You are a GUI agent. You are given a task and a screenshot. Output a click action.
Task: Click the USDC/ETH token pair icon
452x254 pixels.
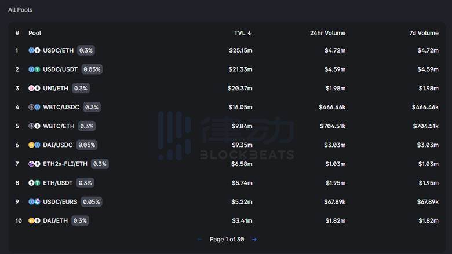pos(34,50)
